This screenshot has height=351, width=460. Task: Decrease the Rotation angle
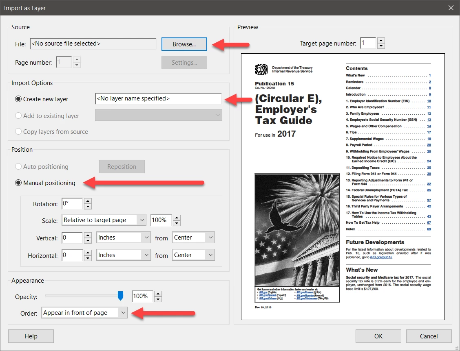pos(88,207)
